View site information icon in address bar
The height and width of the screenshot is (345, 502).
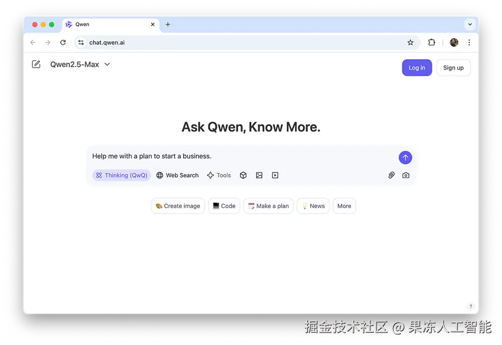(81, 42)
